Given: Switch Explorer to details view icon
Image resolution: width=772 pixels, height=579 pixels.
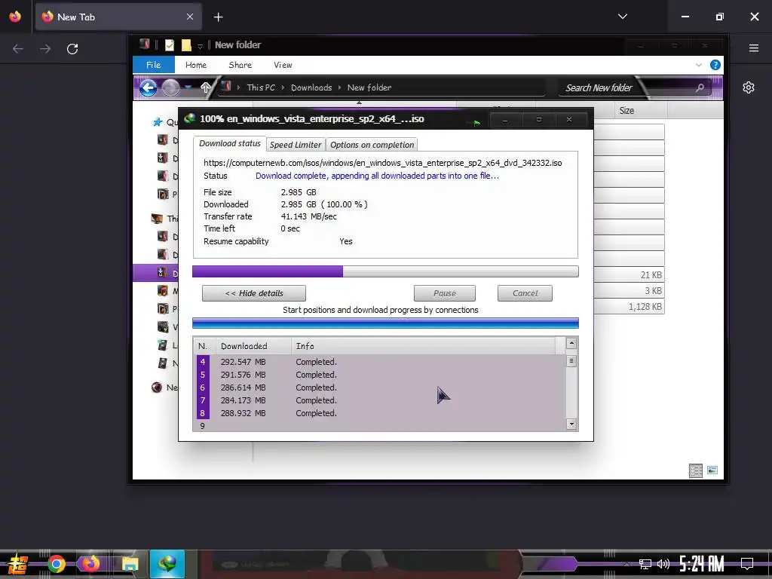Looking at the screenshot, I should tap(696, 470).
